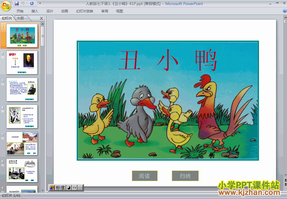Viewport: 287px width, 199px height.
Task: Click the 阅读 button on the slide
Action: coord(145,176)
